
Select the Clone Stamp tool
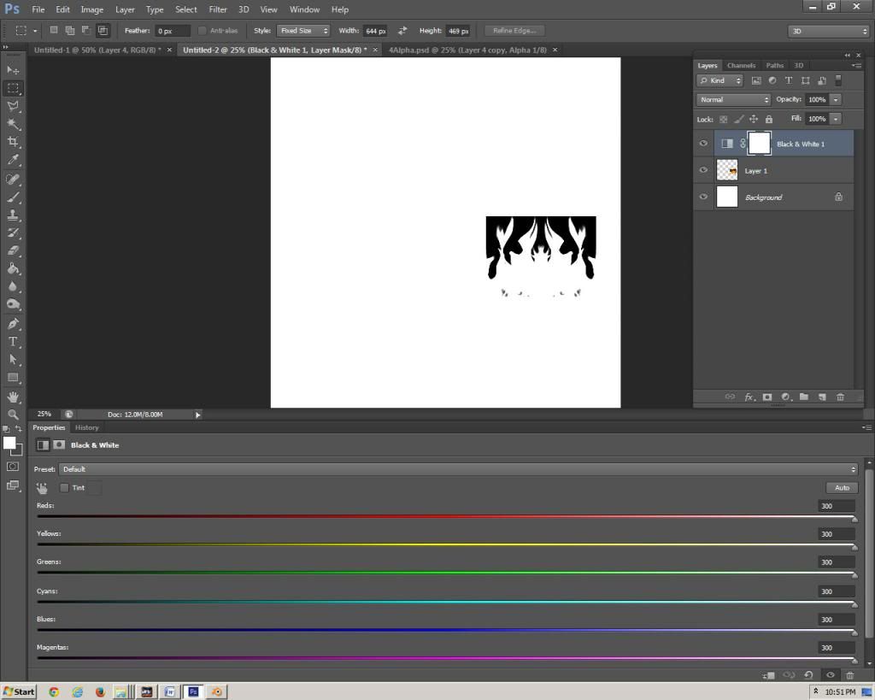click(x=13, y=215)
